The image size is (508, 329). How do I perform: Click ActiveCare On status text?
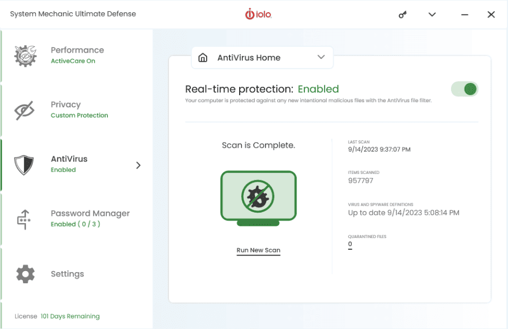coord(73,61)
